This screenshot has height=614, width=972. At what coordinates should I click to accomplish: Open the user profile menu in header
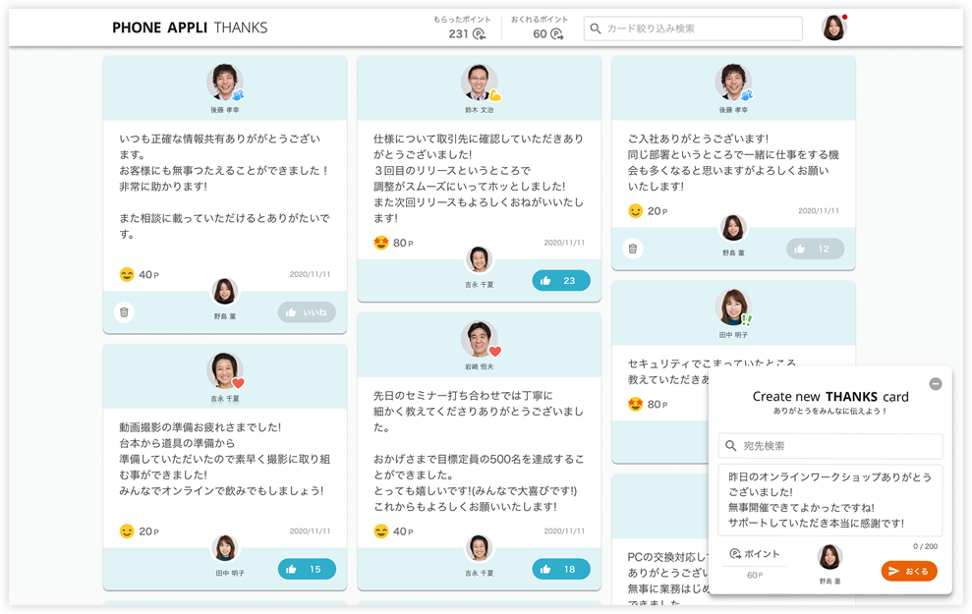coord(833,28)
